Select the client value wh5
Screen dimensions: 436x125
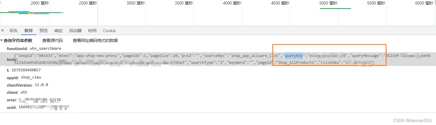coord(24,92)
